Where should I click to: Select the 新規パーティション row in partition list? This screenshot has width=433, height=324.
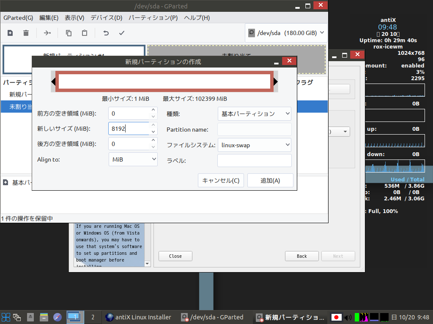pyautogui.click(x=16, y=94)
